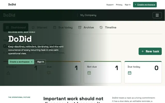Image resolution: width=165 pixels, height=103 pixels.
Task: Click the star icon beside Starred
Action: tap(33, 28)
